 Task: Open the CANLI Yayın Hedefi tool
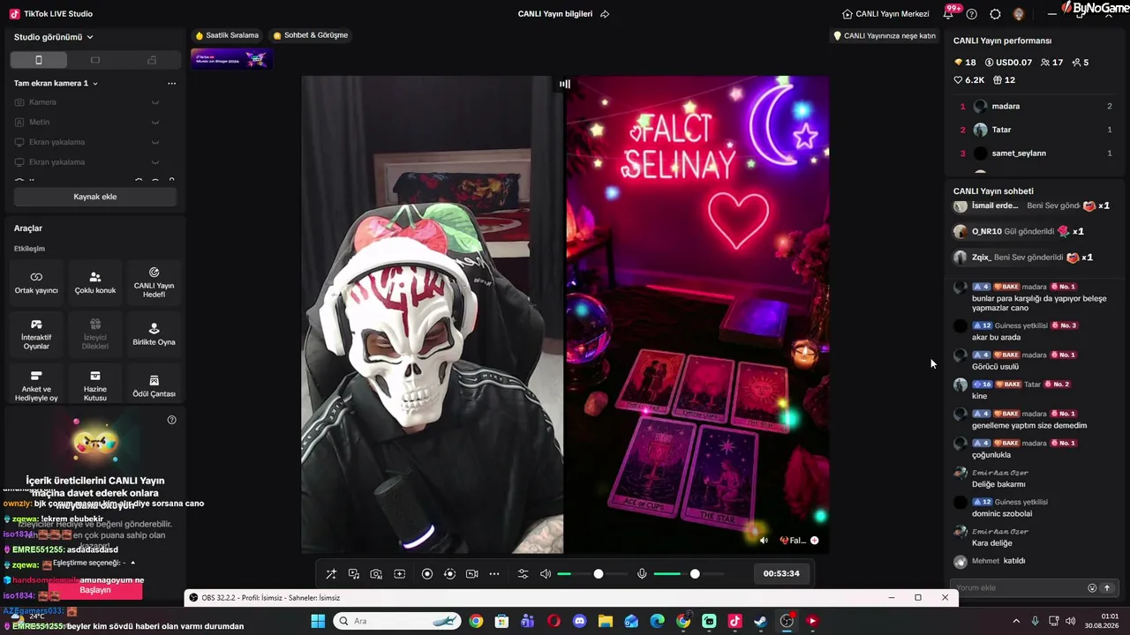point(154,282)
